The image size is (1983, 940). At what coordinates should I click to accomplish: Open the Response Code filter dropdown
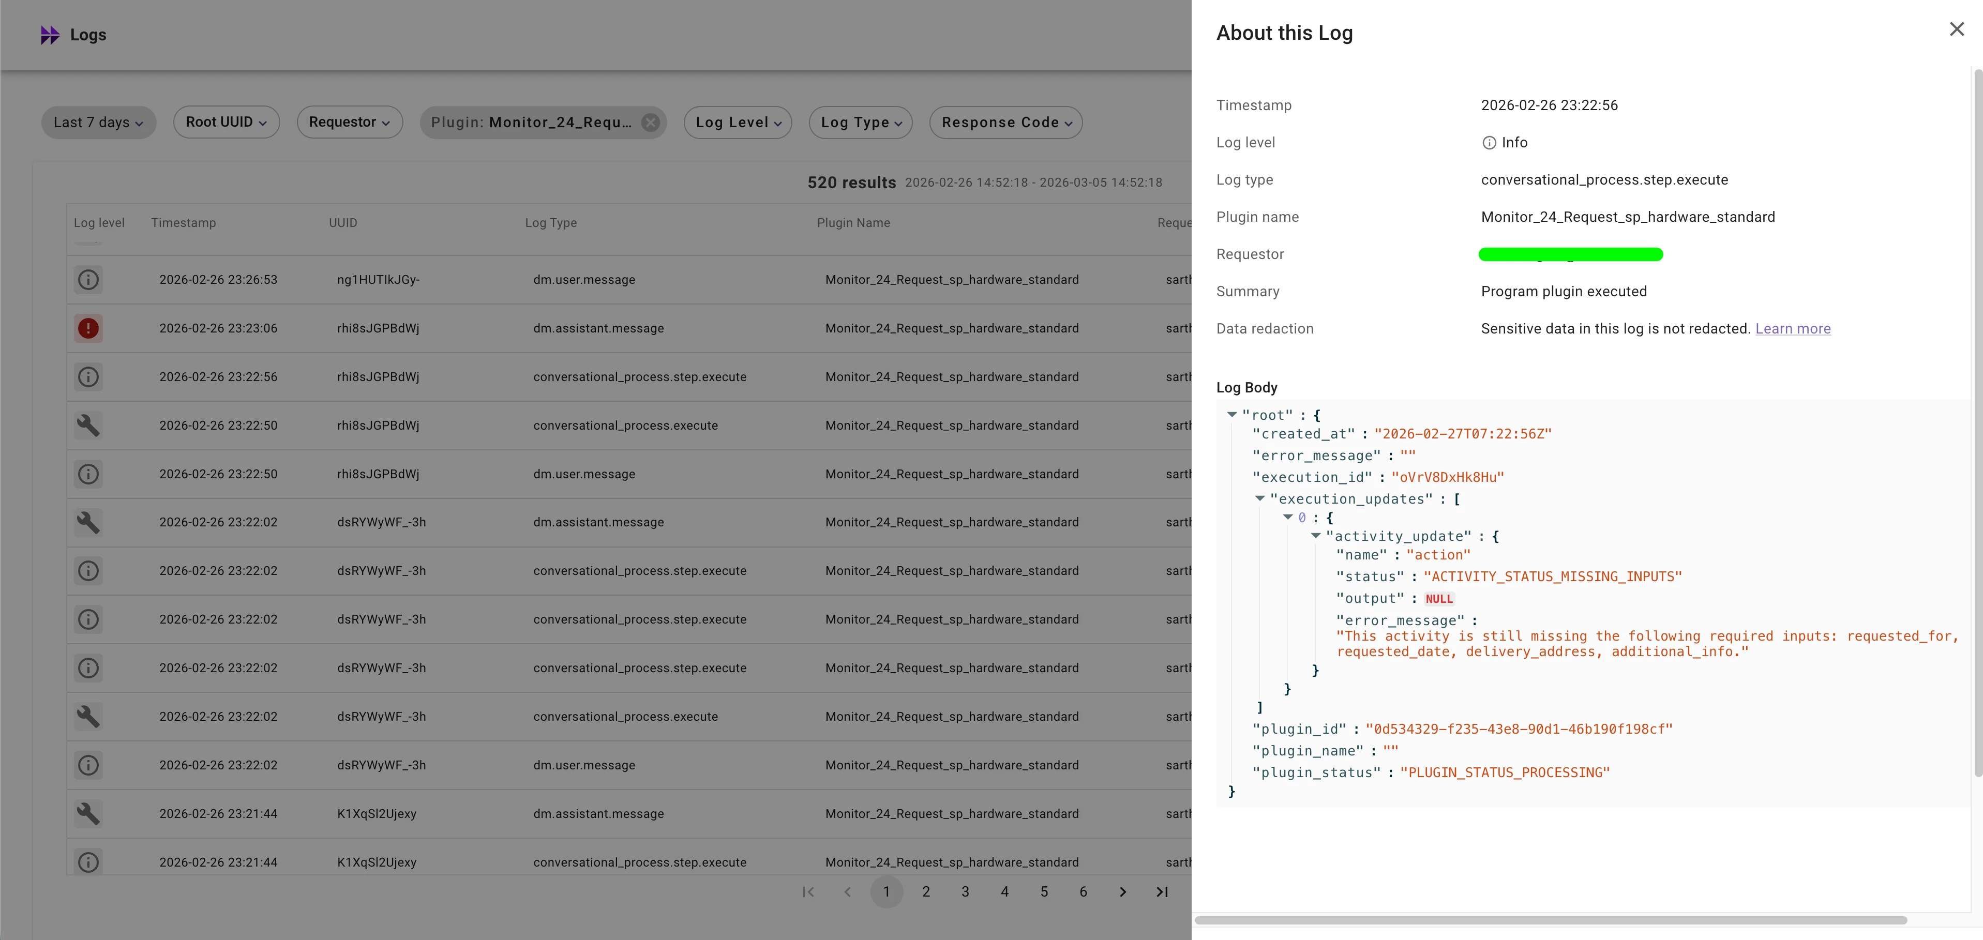1005,123
